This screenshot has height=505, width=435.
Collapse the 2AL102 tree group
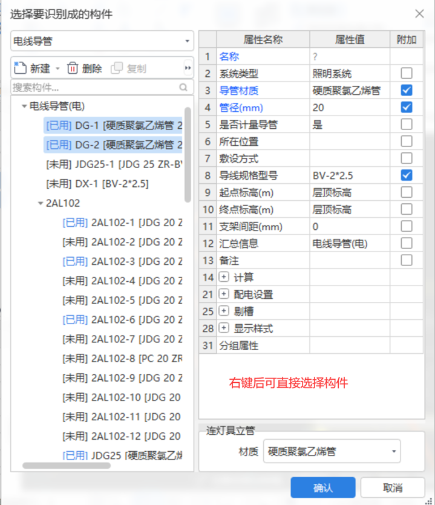tap(41, 203)
